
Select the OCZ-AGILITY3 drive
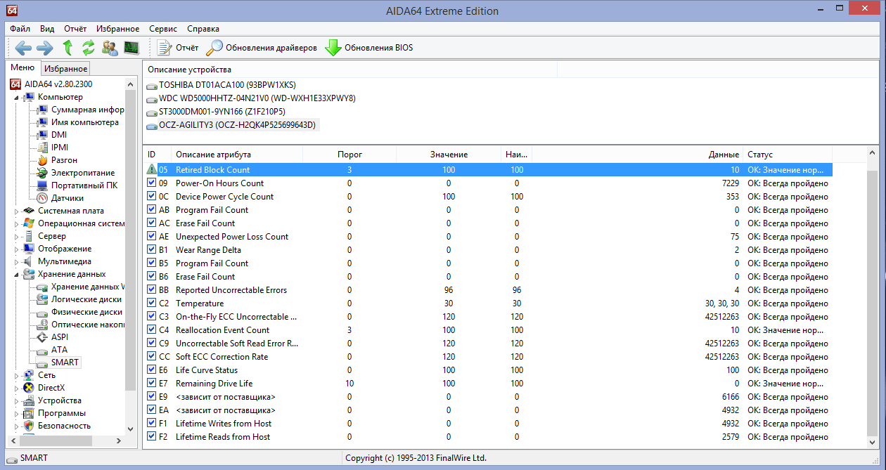point(232,125)
